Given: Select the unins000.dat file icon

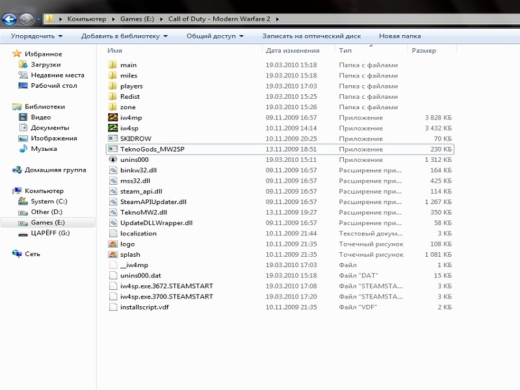Looking at the screenshot, I should [x=113, y=275].
